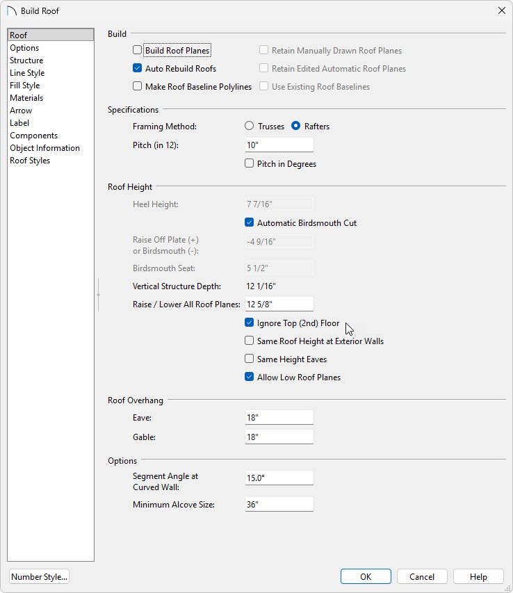
Task: Open Help for Build Roof dialog
Action: pos(478,576)
